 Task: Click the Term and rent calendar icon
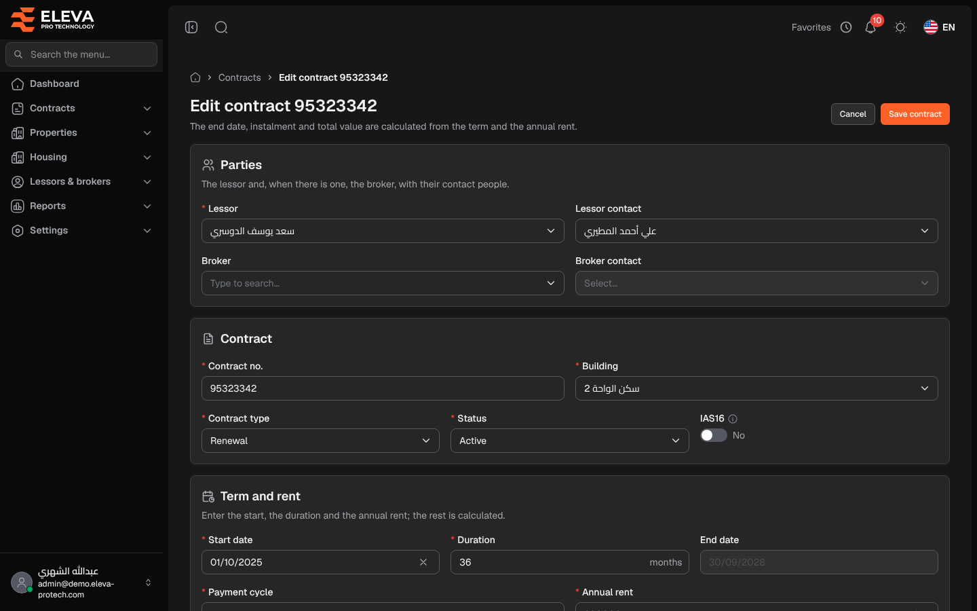pos(208,496)
